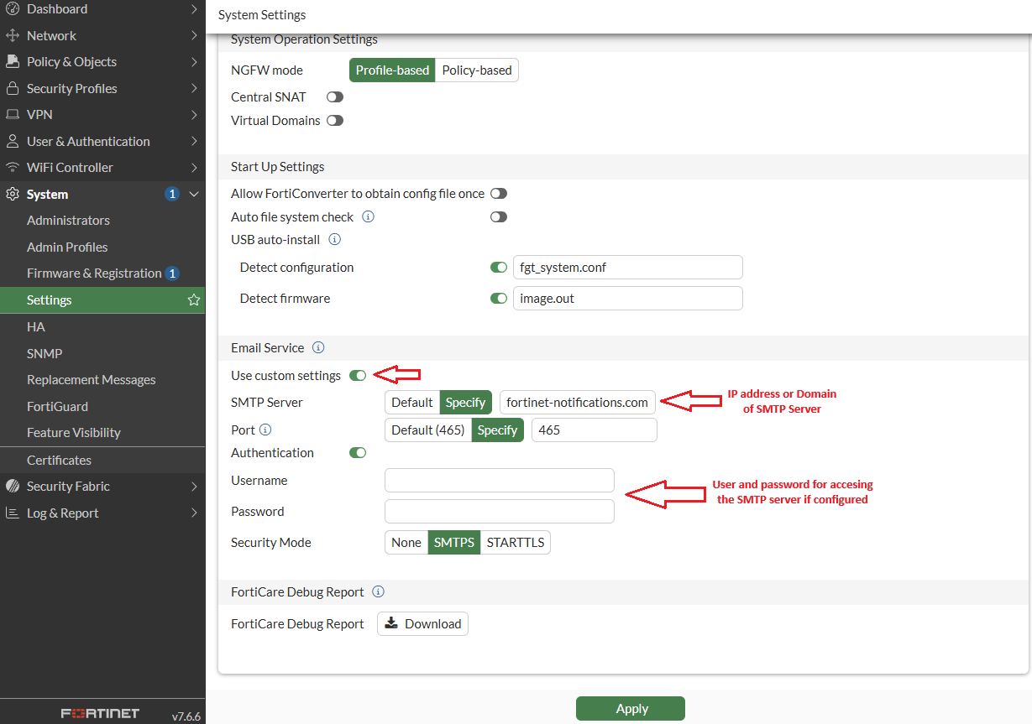
Task: Click the Apply button
Action: (x=631, y=709)
